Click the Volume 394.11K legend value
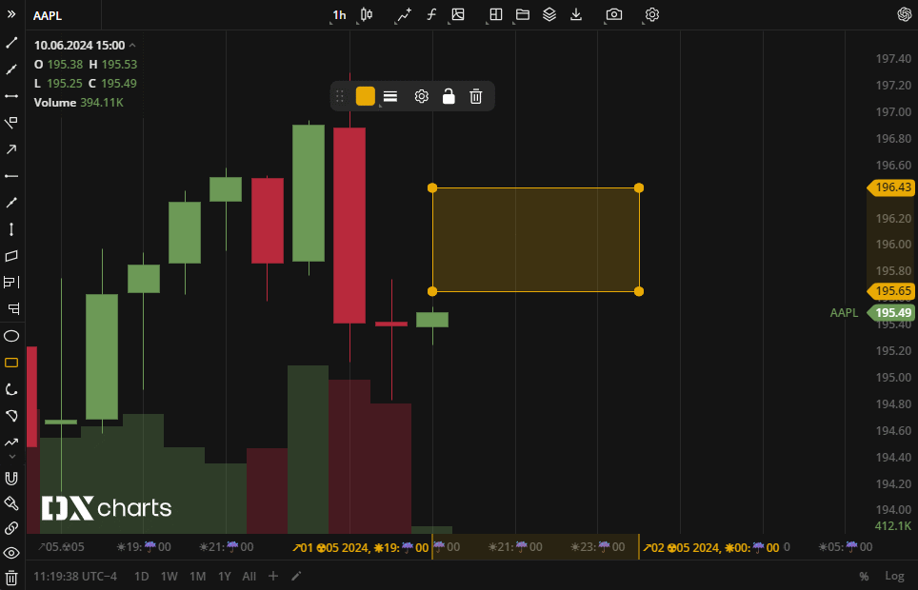 pos(78,103)
